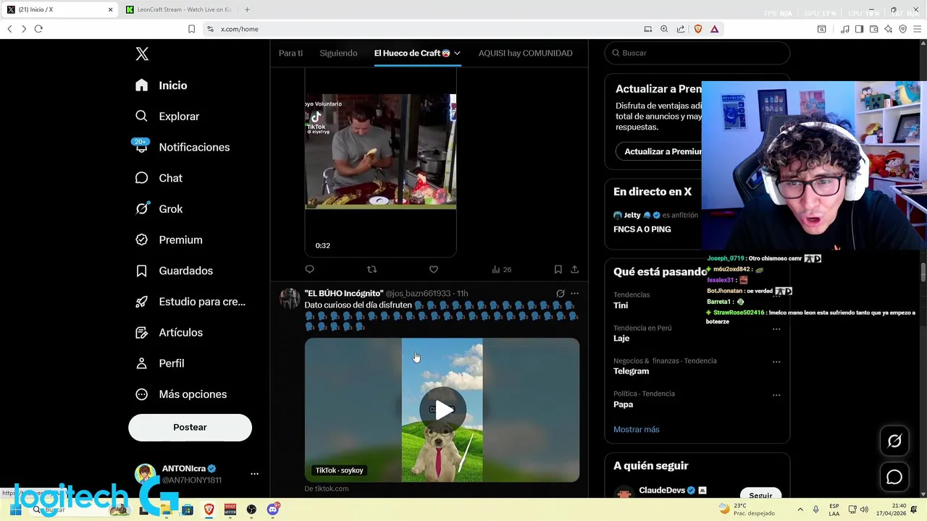Open Guardados bookmarks page
The width and height of the screenshot is (927, 521).
coord(174,271)
